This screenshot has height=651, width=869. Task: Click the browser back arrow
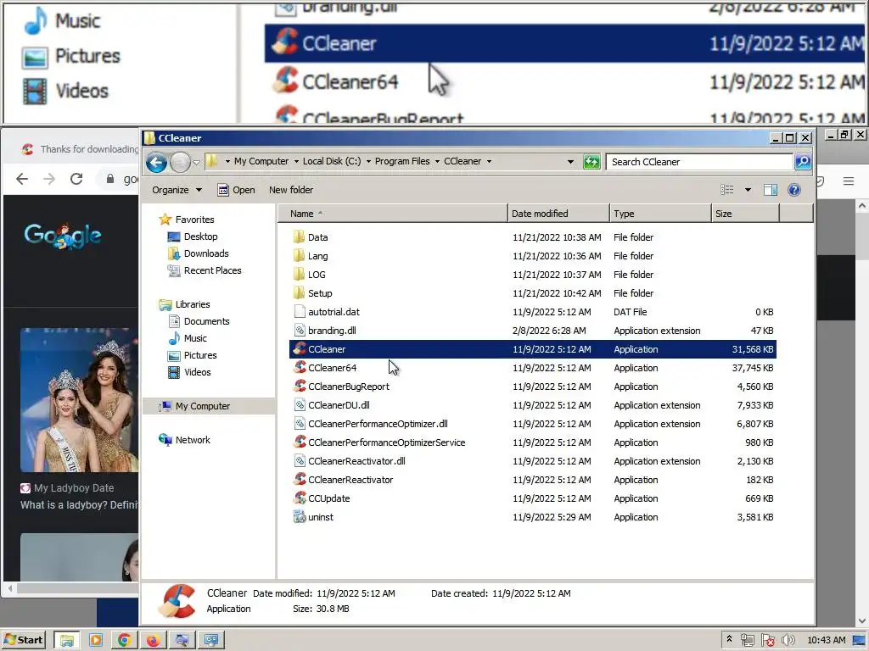(22, 179)
